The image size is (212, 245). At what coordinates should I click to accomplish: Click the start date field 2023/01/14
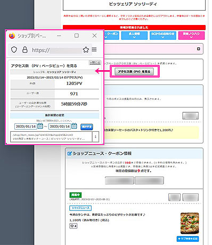pos(26,126)
